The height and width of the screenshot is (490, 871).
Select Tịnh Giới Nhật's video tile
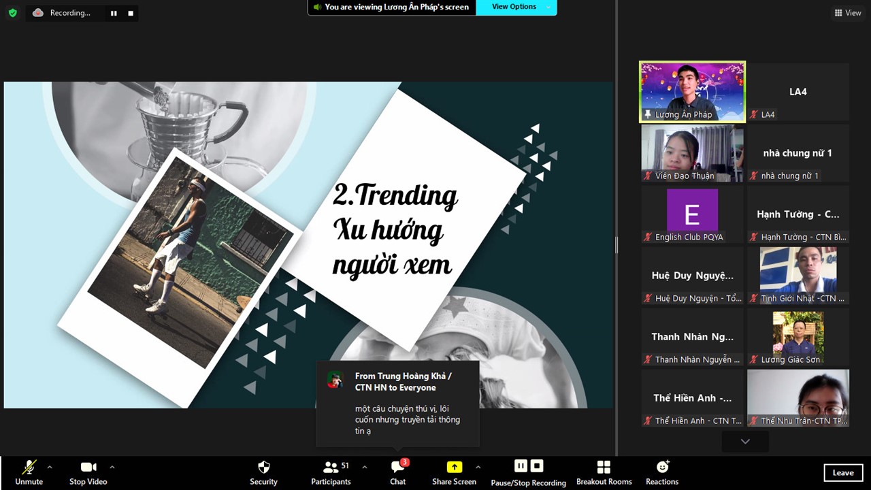point(798,276)
